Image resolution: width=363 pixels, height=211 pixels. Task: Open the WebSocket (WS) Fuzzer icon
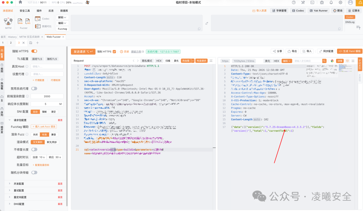[x=28, y=21]
